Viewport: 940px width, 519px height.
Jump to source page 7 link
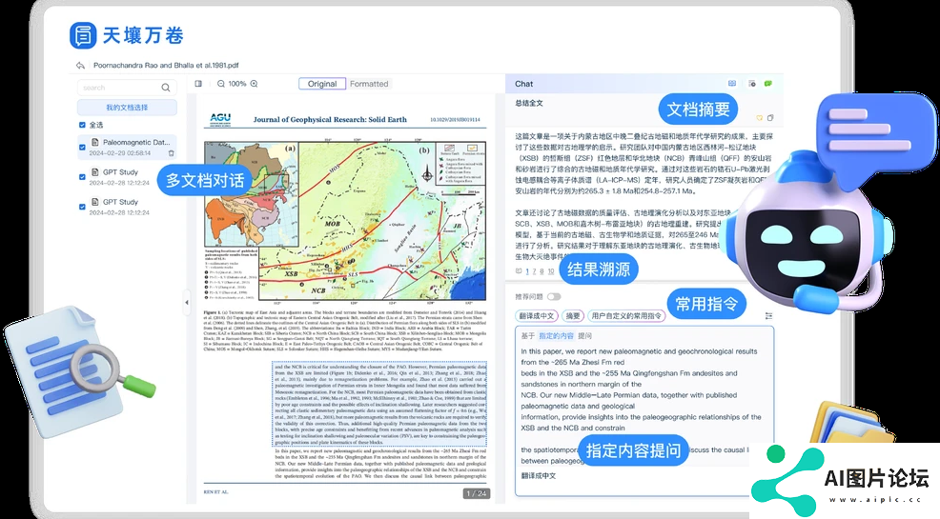534,271
